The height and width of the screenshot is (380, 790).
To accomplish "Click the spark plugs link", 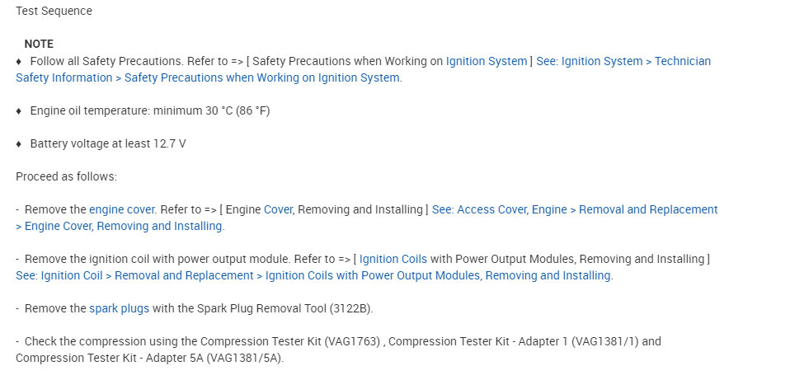I will point(119,308).
